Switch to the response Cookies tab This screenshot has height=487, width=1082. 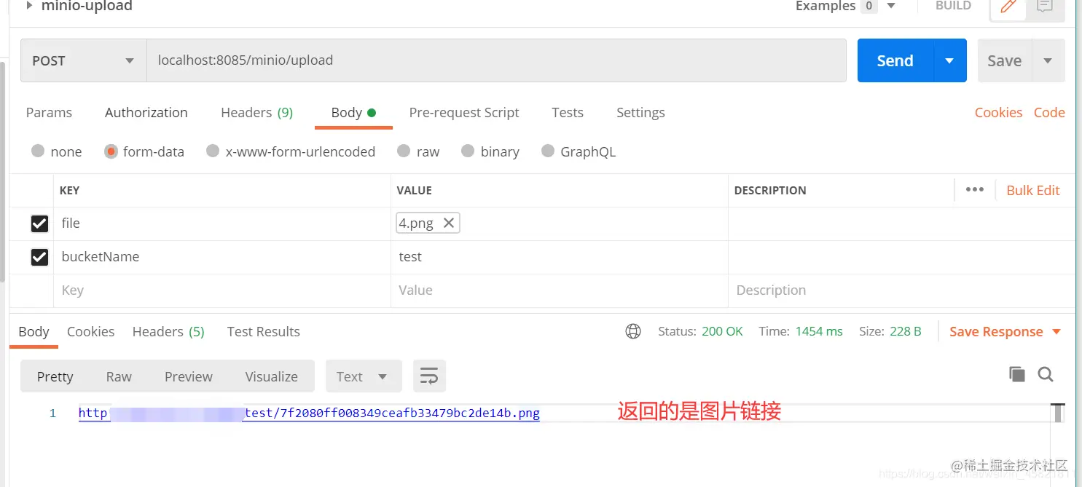coord(90,331)
